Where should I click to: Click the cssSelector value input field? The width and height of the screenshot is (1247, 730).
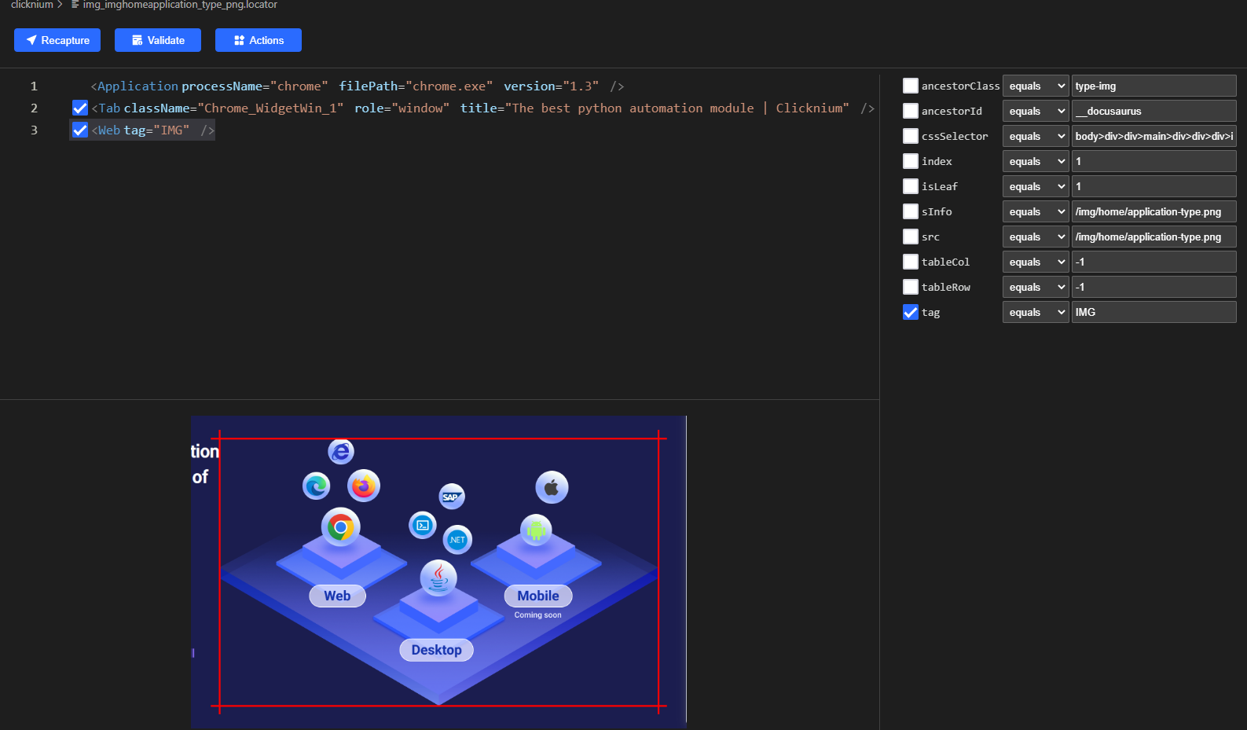tap(1153, 136)
